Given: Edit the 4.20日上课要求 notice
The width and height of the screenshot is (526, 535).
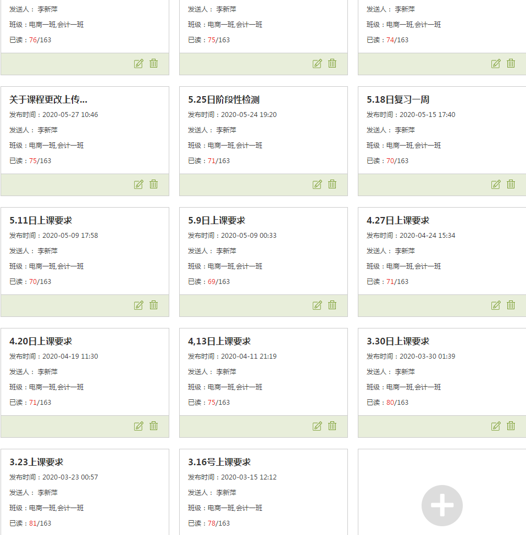Looking at the screenshot, I should (139, 426).
